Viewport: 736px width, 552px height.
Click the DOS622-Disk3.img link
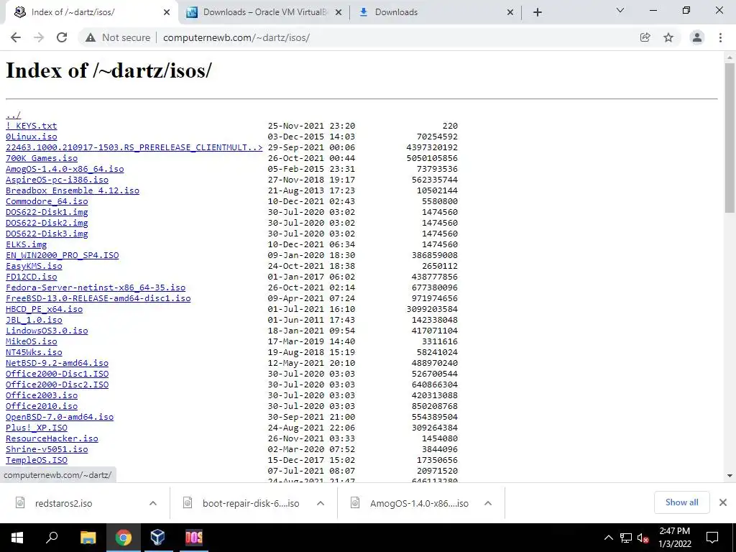click(47, 234)
